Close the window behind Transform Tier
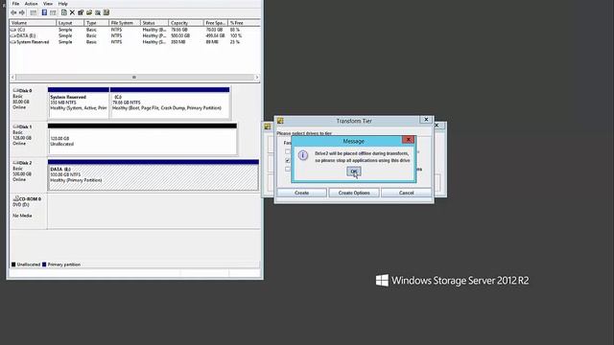This screenshot has width=614, height=345. click(x=437, y=126)
